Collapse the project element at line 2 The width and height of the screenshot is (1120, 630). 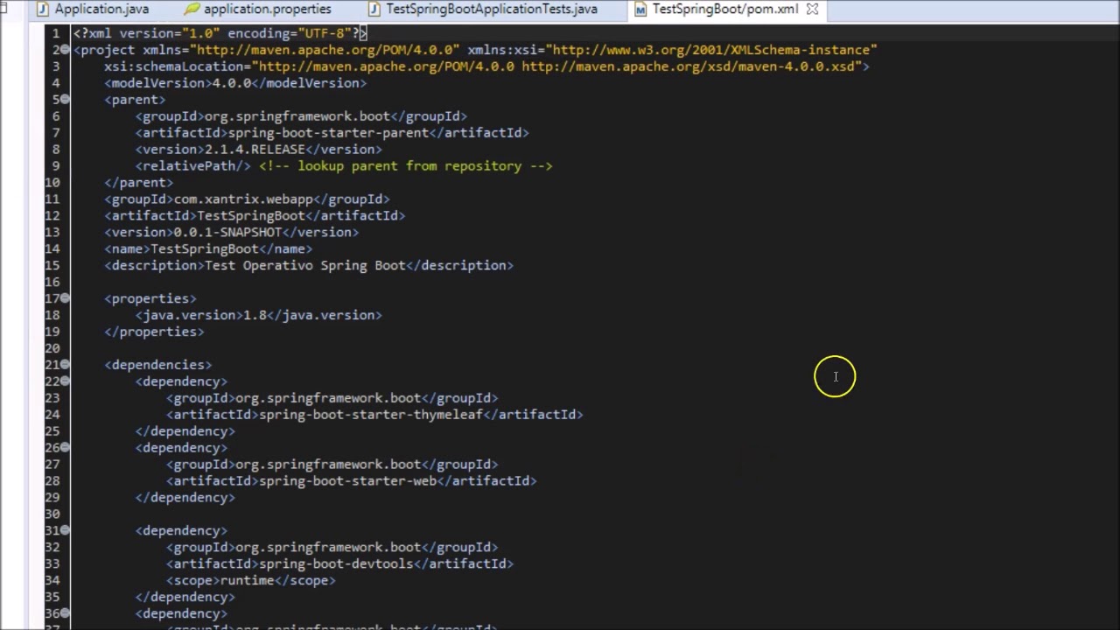point(65,50)
